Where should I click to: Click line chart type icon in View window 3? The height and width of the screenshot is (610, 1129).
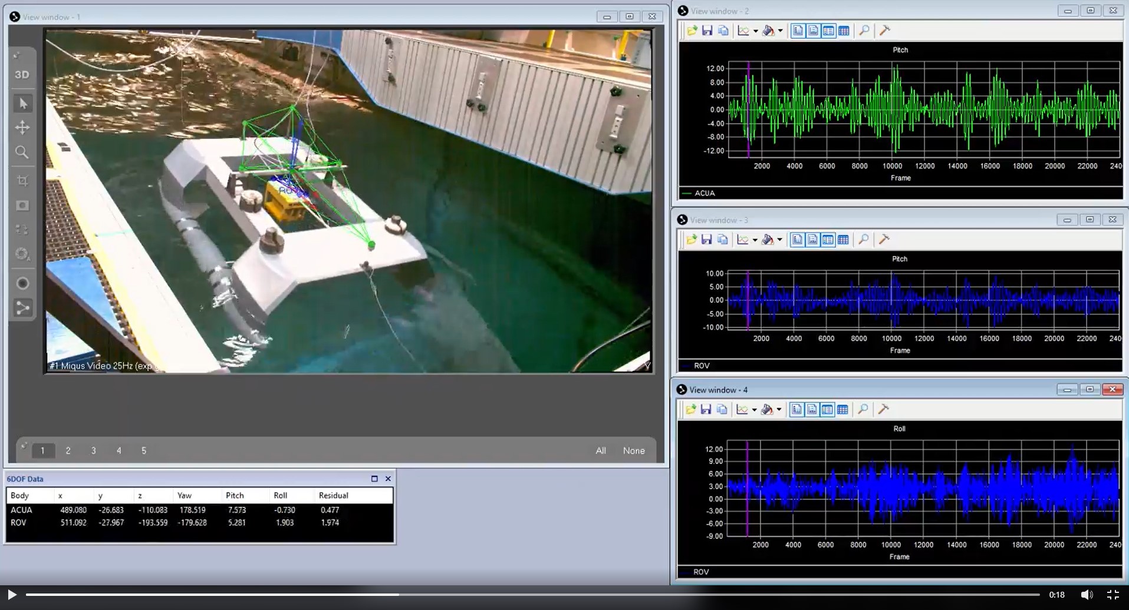743,240
